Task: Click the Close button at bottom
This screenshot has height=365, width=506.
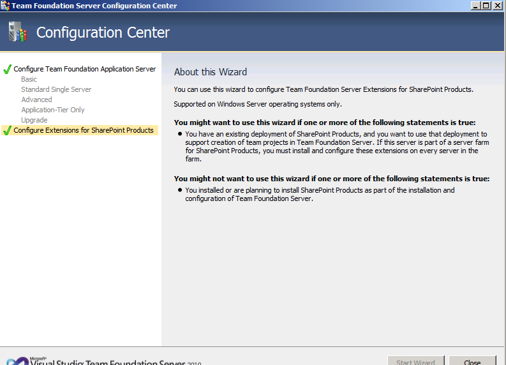Action: click(x=472, y=361)
